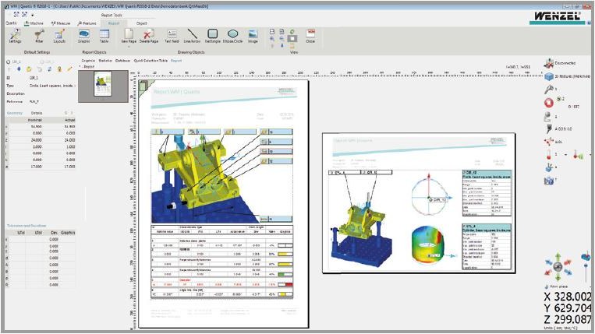The height and width of the screenshot is (334, 595).
Task: Click the zoom-in magnifier in View group
Action: point(272,39)
